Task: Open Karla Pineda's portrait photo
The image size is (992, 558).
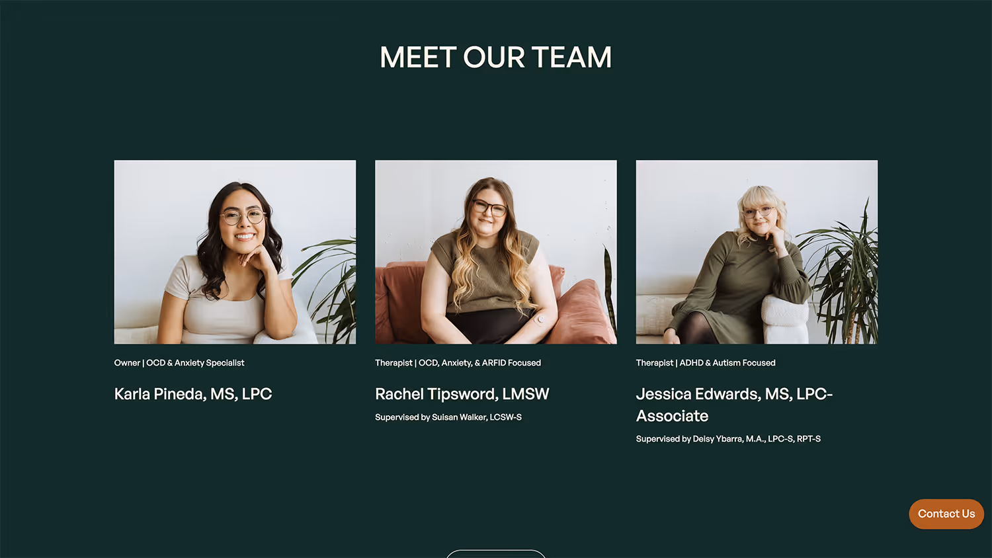Action: tap(235, 252)
